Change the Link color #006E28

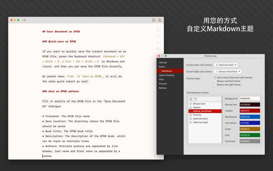[250, 135]
